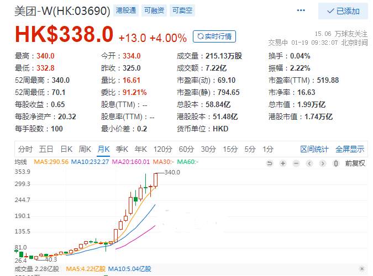The height and width of the screenshot is (276, 373).
Task: Click the volume MA10:5.04亿股 label
Action: pyautogui.click(x=130, y=269)
